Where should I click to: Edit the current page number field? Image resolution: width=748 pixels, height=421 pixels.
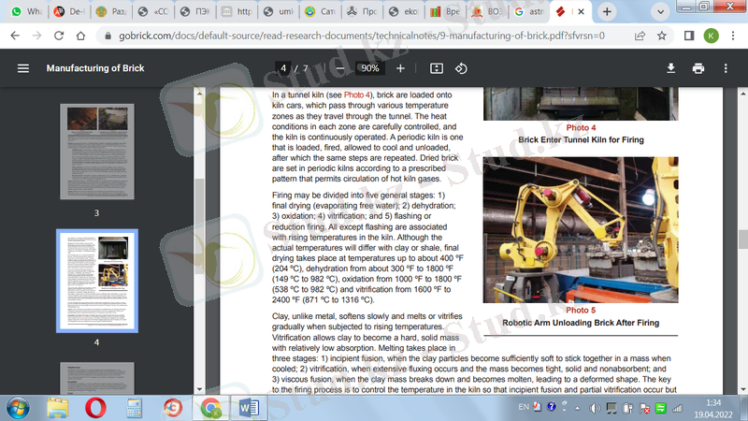pyautogui.click(x=283, y=68)
